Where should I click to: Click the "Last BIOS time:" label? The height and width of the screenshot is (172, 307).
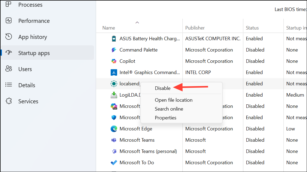[291, 9]
